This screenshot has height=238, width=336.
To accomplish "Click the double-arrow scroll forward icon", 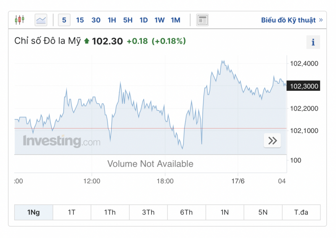I will point(272,140).
